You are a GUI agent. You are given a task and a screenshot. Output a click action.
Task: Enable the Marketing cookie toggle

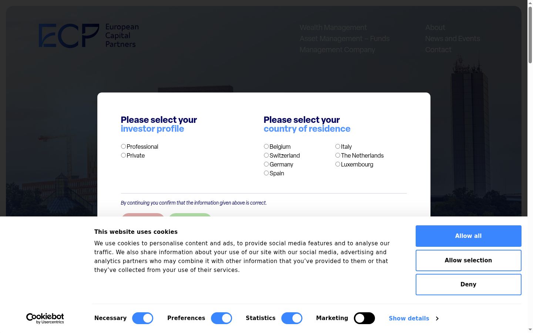pyautogui.click(x=364, y=318)
